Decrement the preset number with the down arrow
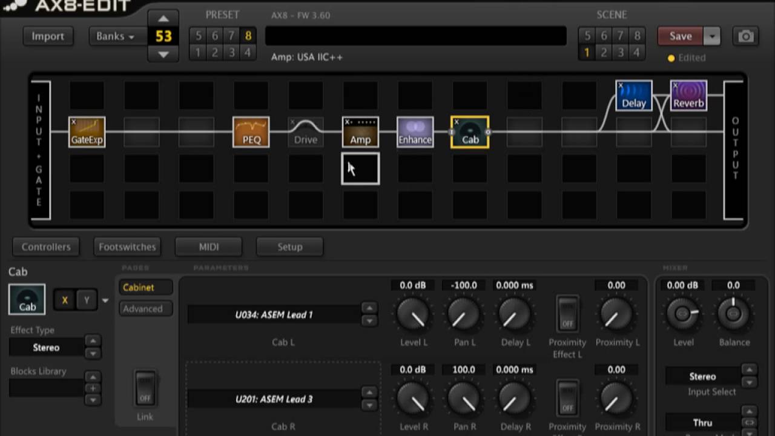This screenshot has height=436, width=775. tap(163, 54)
